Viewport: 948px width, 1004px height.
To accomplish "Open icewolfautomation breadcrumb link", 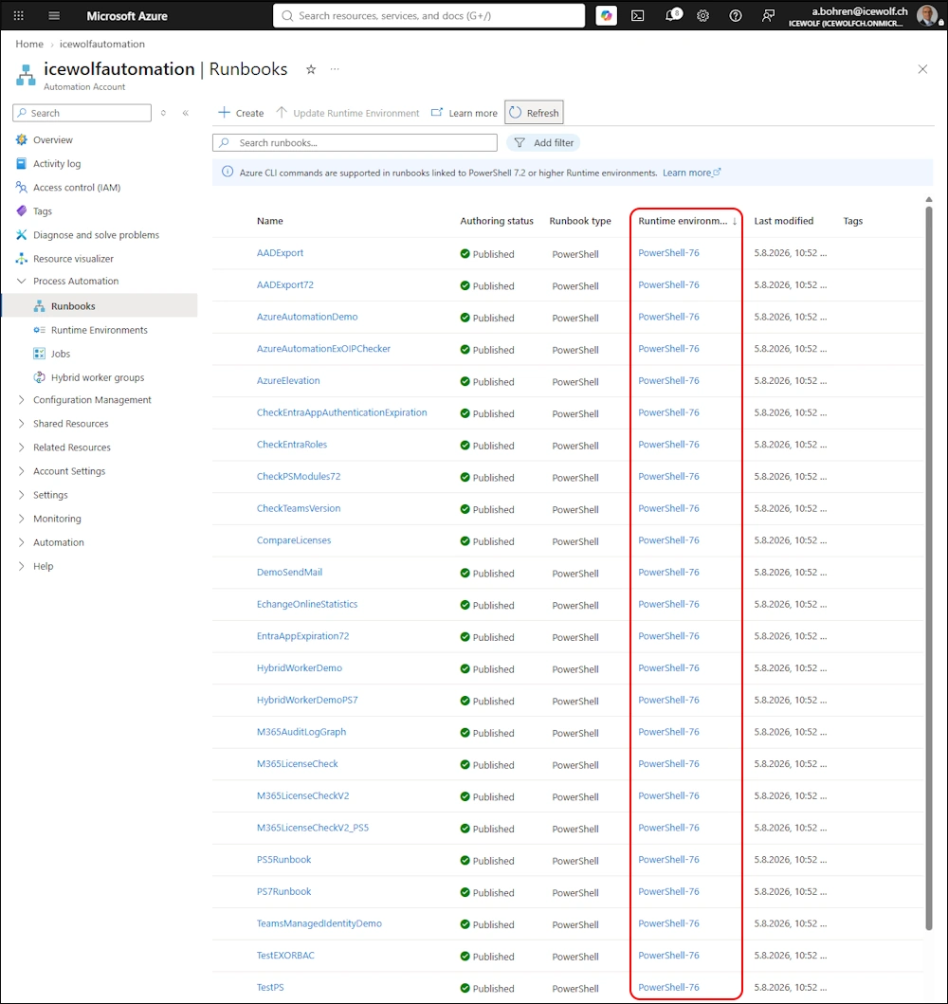I will coord(101,45).
